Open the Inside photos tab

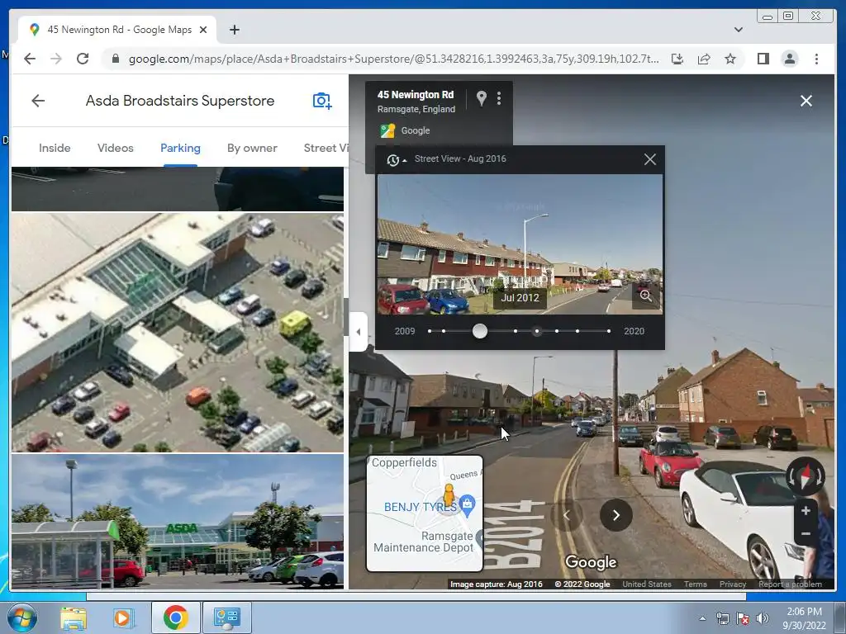(x=55, y=148)
